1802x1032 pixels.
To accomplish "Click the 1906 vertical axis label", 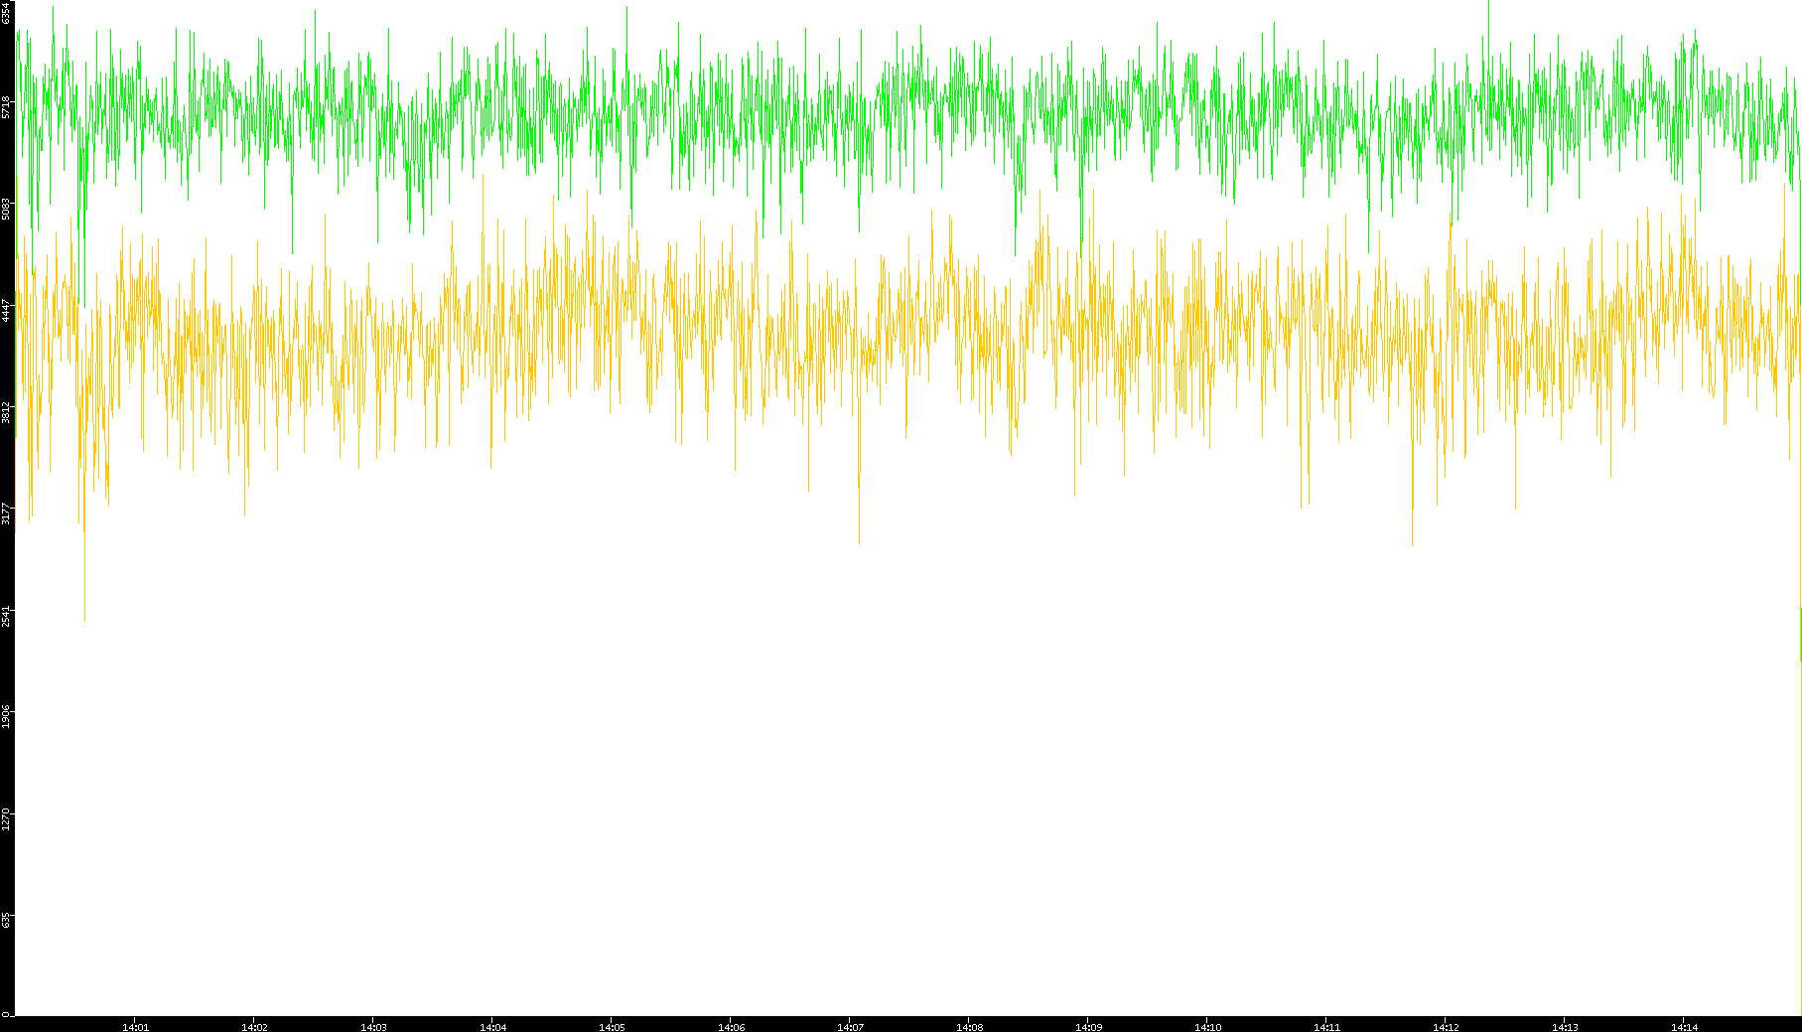I will click(6, 717).
